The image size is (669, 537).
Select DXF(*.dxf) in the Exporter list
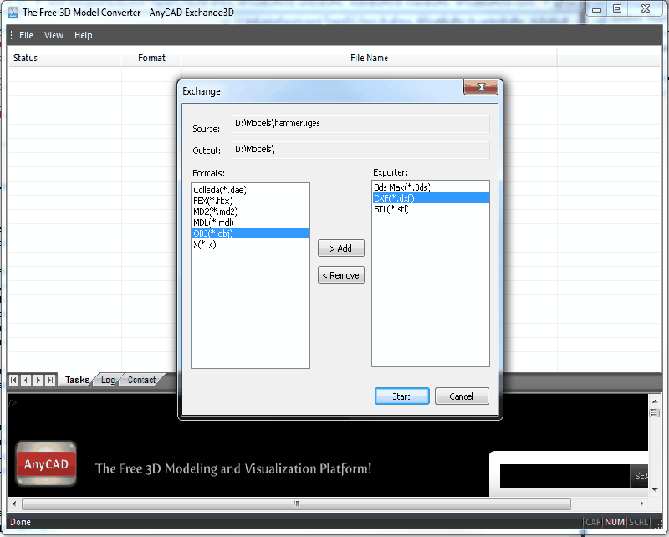tap(431, 197)
